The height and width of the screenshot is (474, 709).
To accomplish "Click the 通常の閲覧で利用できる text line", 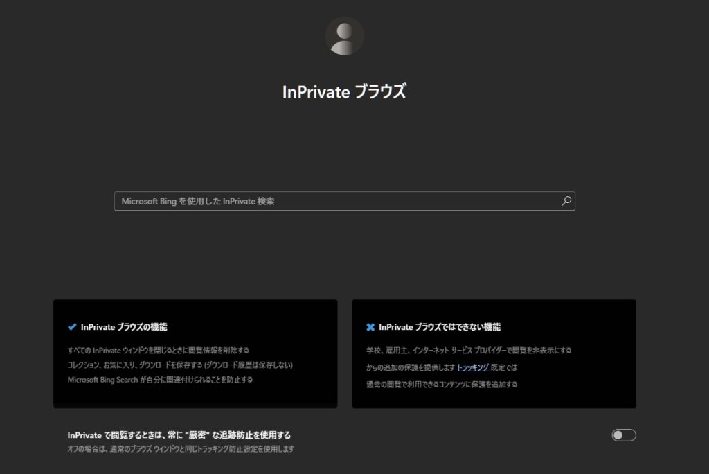I will pos(442,384).
